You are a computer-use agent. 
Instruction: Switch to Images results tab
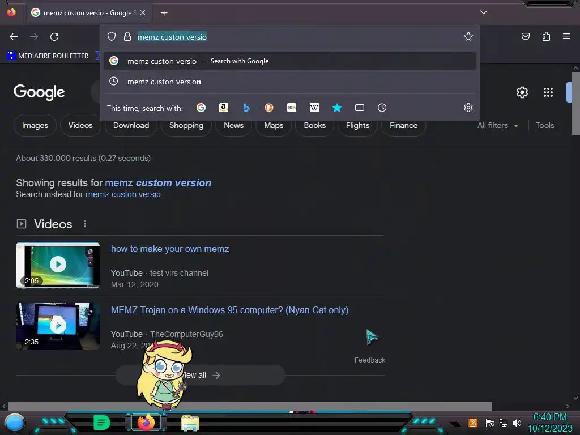[x=35, y=125]
